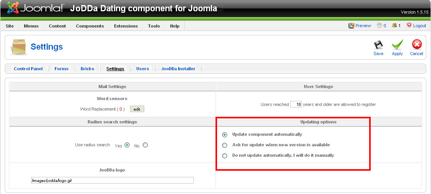Open the Help menu
Screen dimensions: 431x194
coord(175,26)
